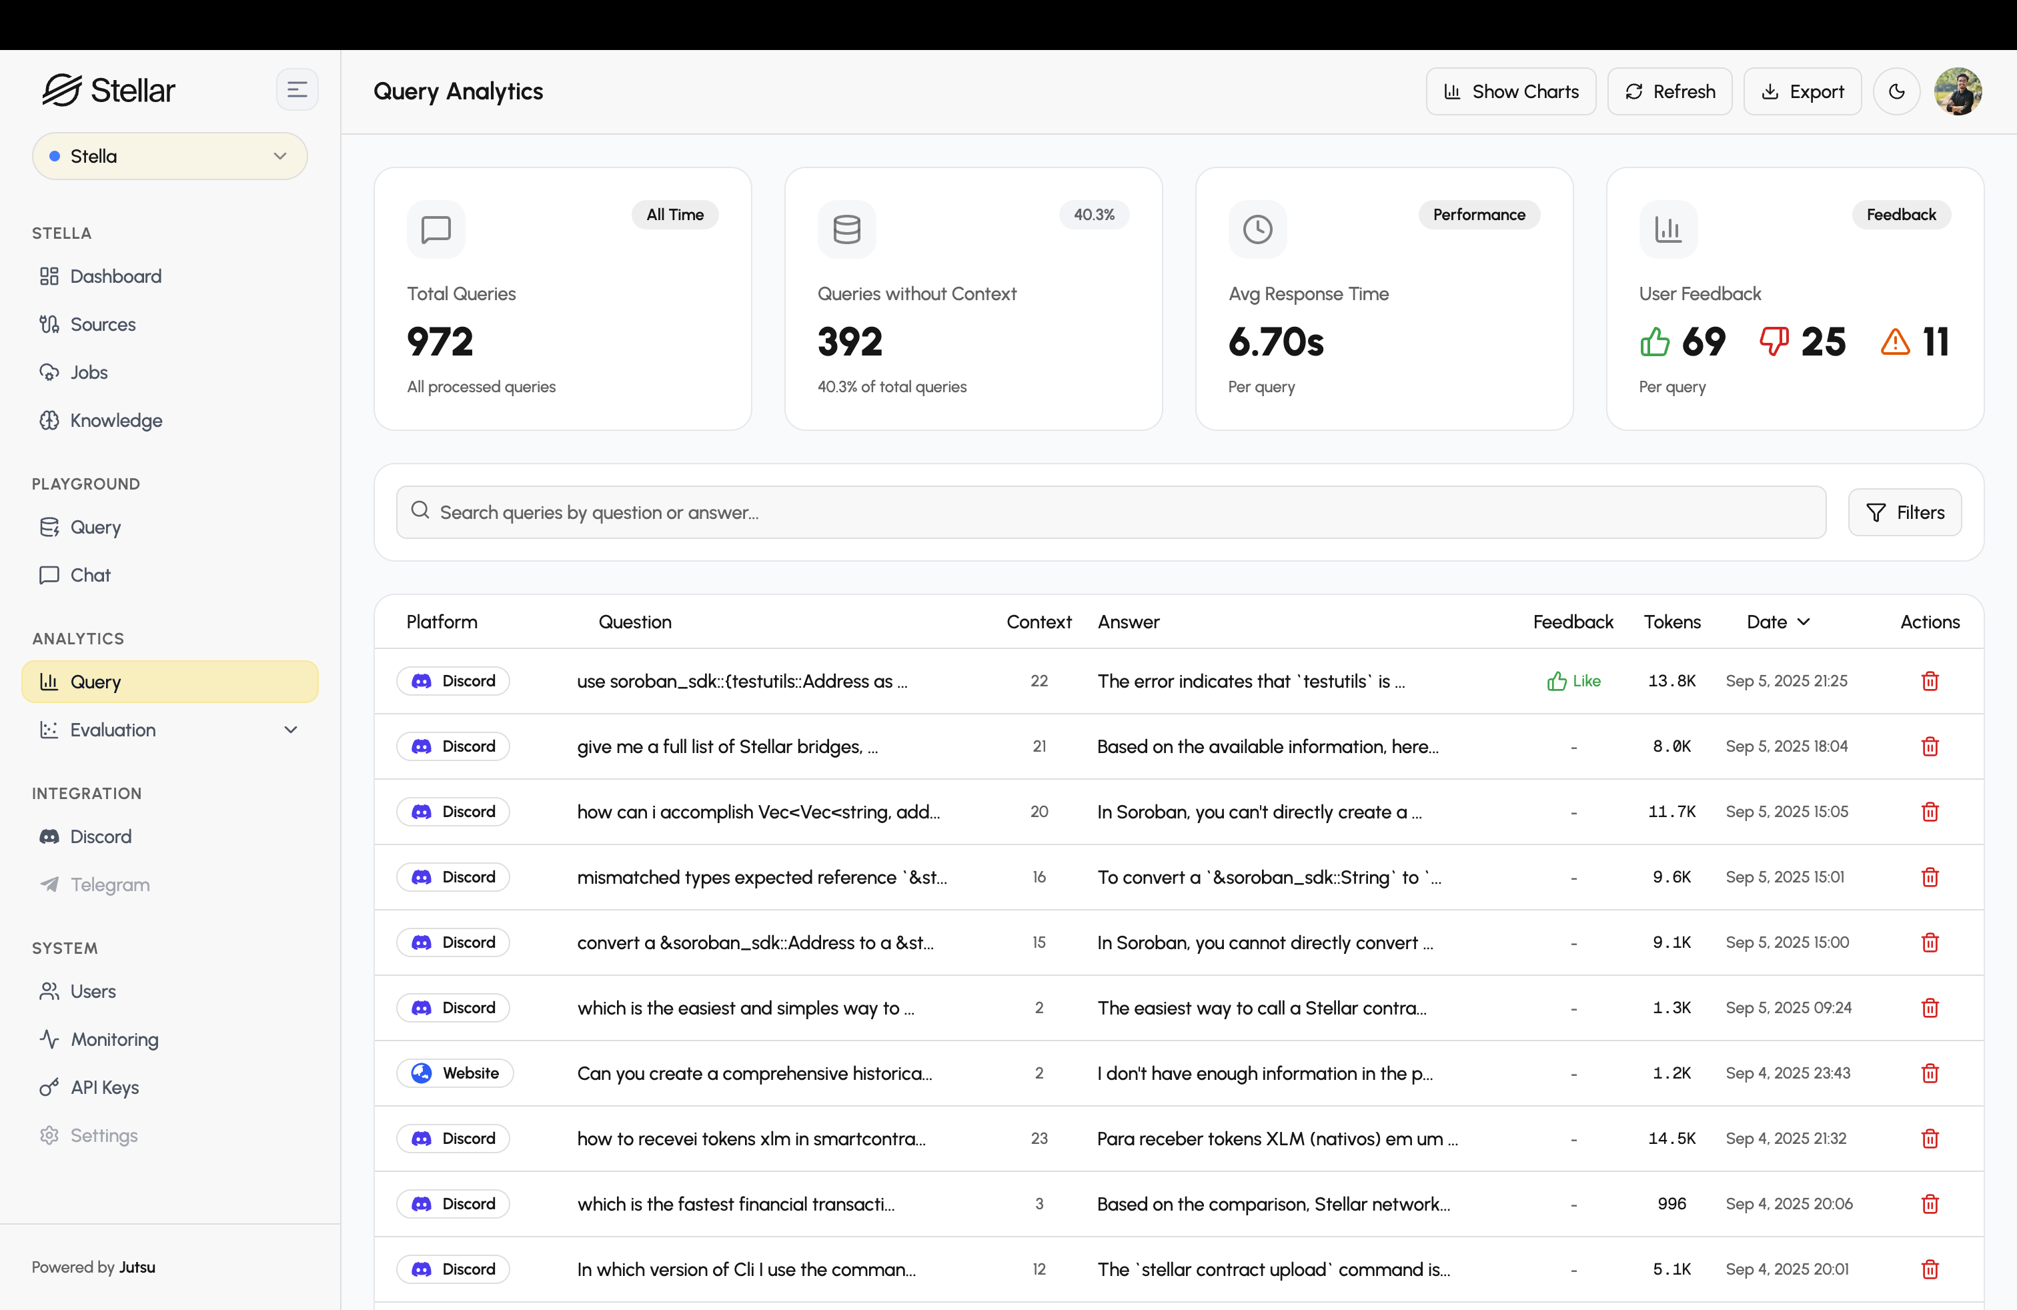Click the thumbs-up Like feedback icon
This screenshot has height=1310, width=2017.
1556,681
